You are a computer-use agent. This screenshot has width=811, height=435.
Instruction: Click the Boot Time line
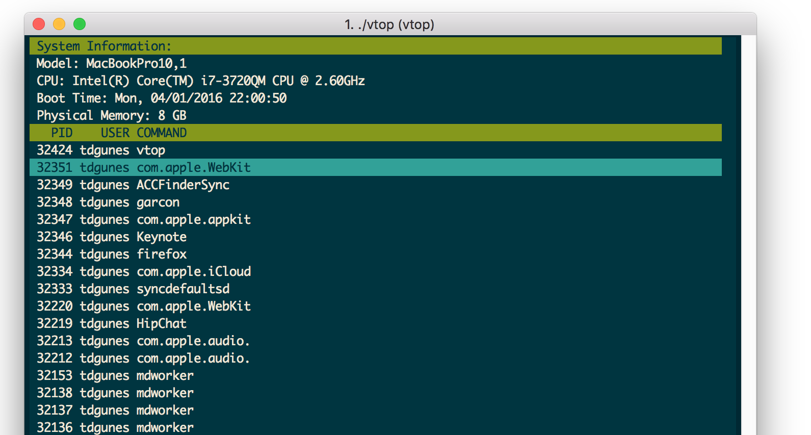click(162, 98)
